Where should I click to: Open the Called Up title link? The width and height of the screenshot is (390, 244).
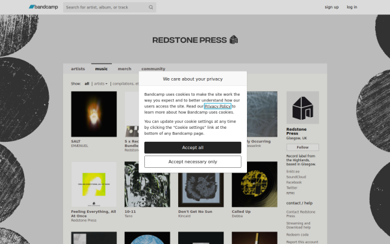click(x=241, y=211)
